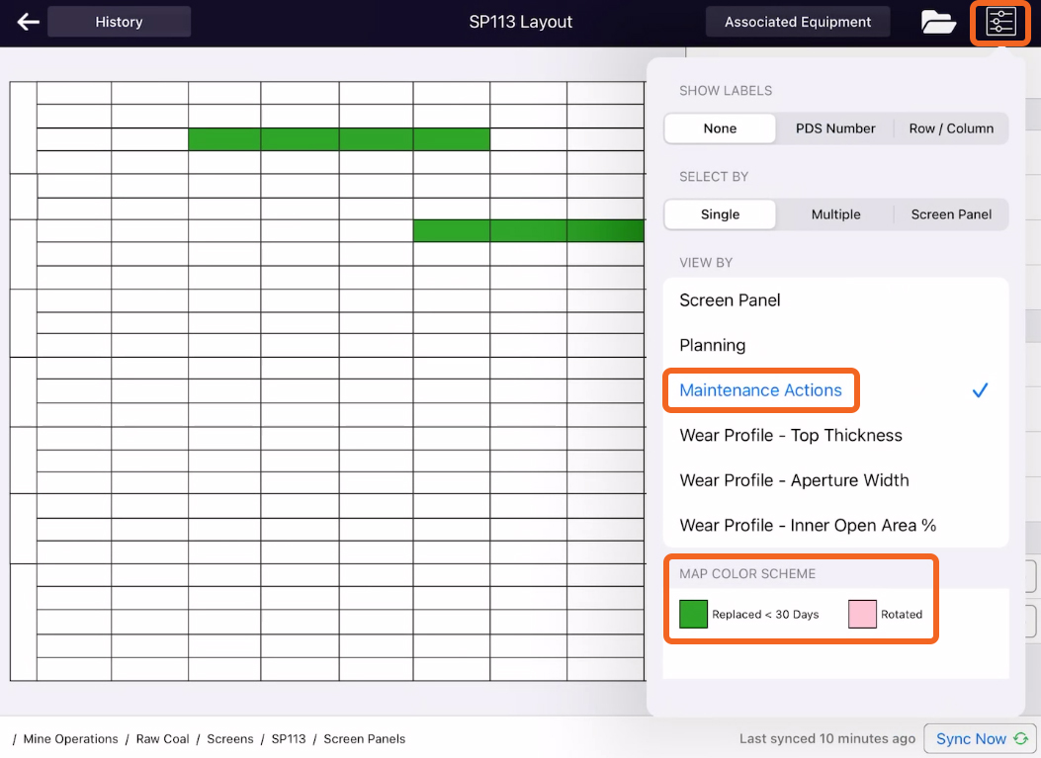Open Screens breadcrumb
The height and width of the screenshot is (758, 1041).
click(x=229, y=739)
